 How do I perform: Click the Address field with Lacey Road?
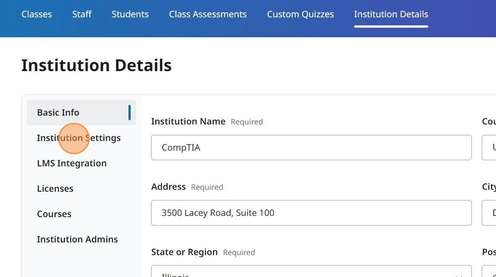[x=311, y=213]
